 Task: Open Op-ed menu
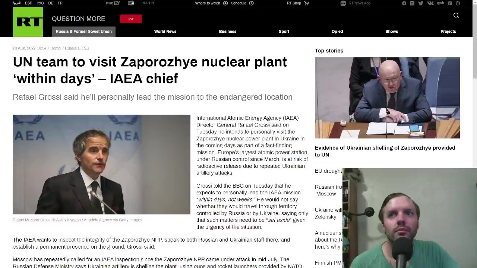pos(337,32)
